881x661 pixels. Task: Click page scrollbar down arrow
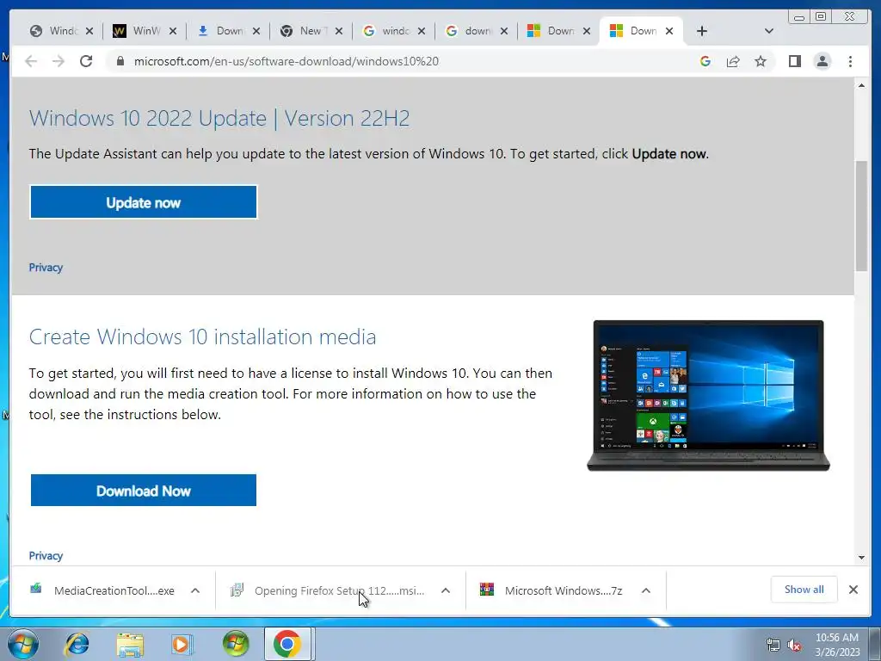coord(861,558)
